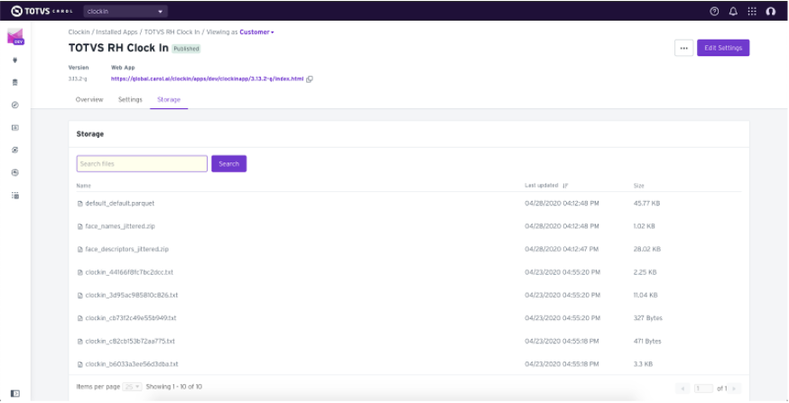Click the DEV environment envelope icon
Screen dimensions: 789x403
coord(15,37)
